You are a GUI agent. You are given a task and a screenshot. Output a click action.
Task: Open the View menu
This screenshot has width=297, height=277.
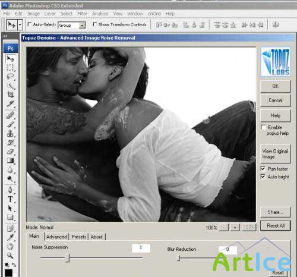pos(118,14)
